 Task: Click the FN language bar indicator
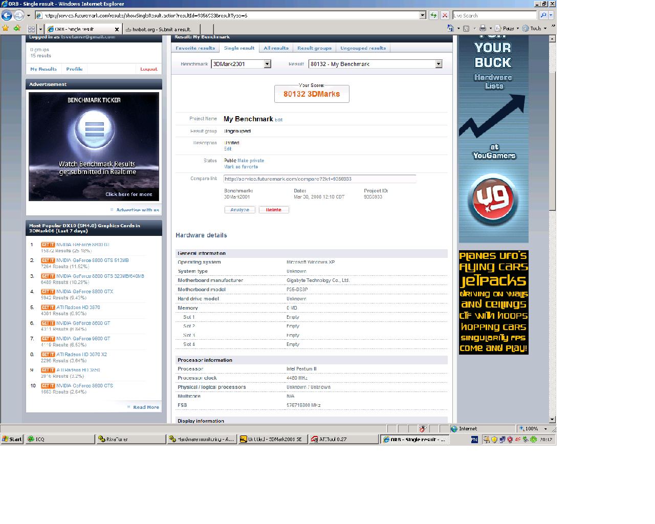[474, 439]
